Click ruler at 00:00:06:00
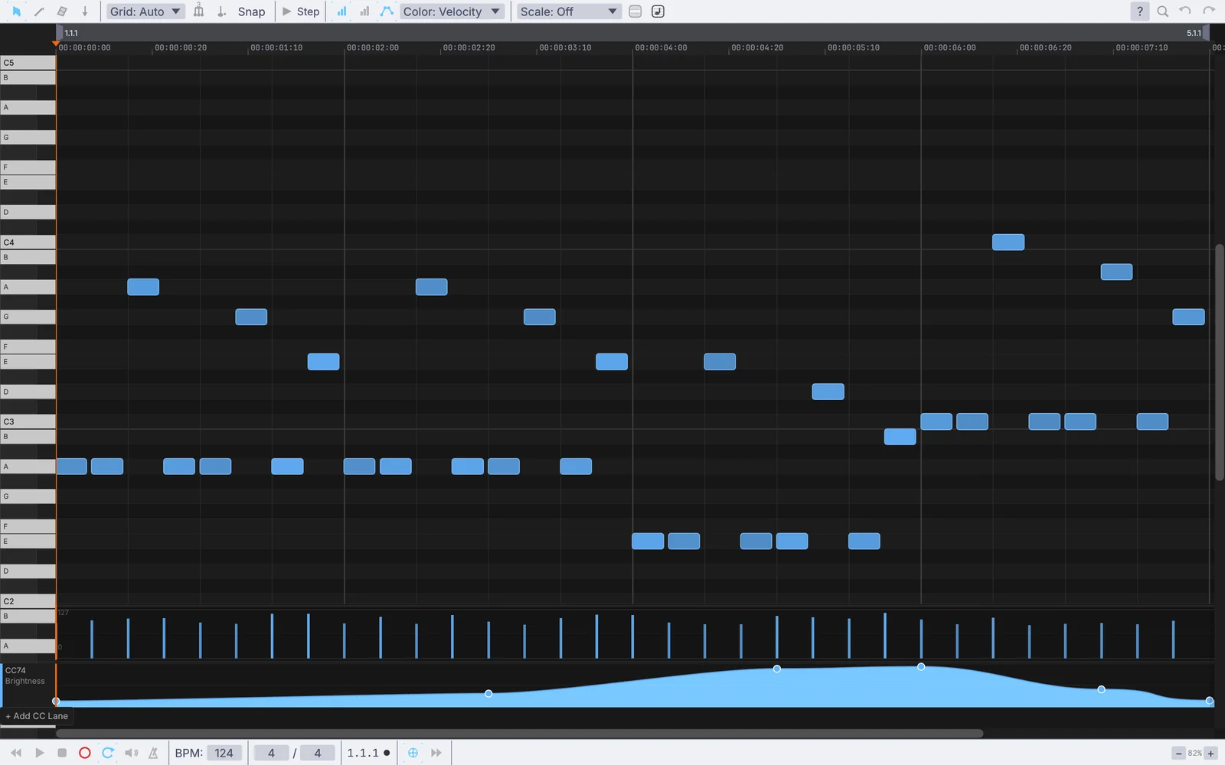Image resolution: width=1225 pixels, height=765 pixels. click(949, 47)
